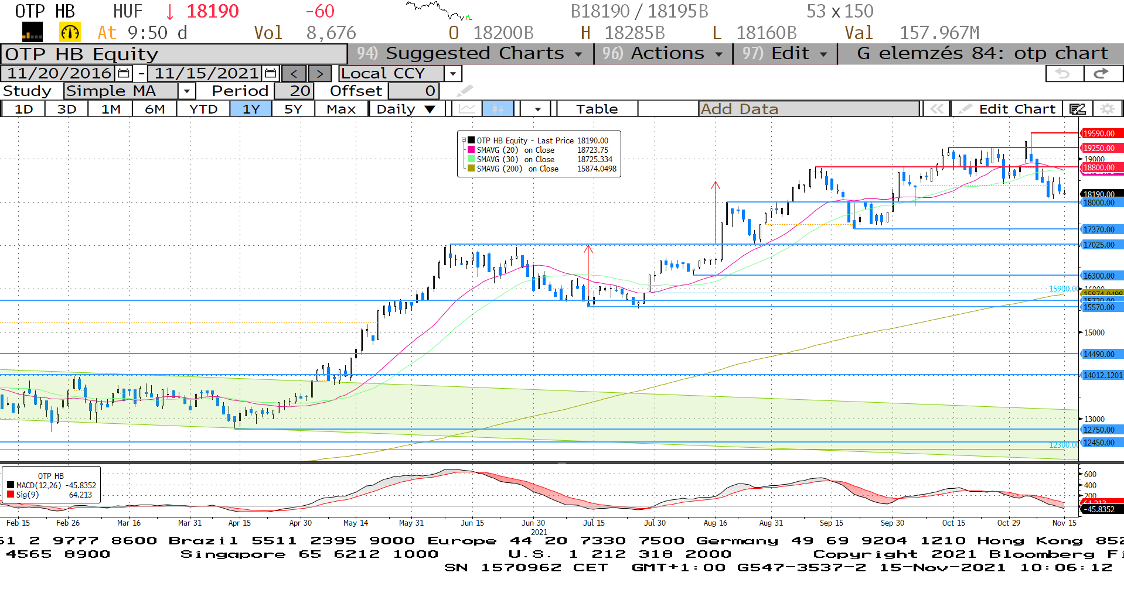Collapse the panel with double-chevron icon
1124x600 pixels.
coord(936,109)
